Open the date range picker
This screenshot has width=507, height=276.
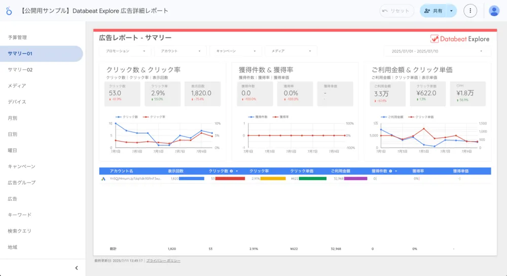(437, 51)
